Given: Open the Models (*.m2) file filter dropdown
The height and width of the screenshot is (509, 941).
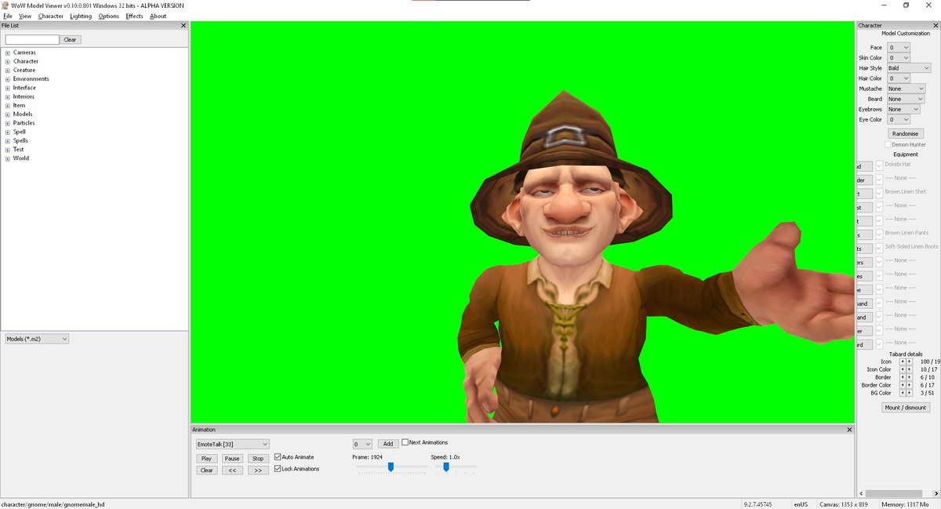Looking at the screenshot, I should tap(37, 339).
